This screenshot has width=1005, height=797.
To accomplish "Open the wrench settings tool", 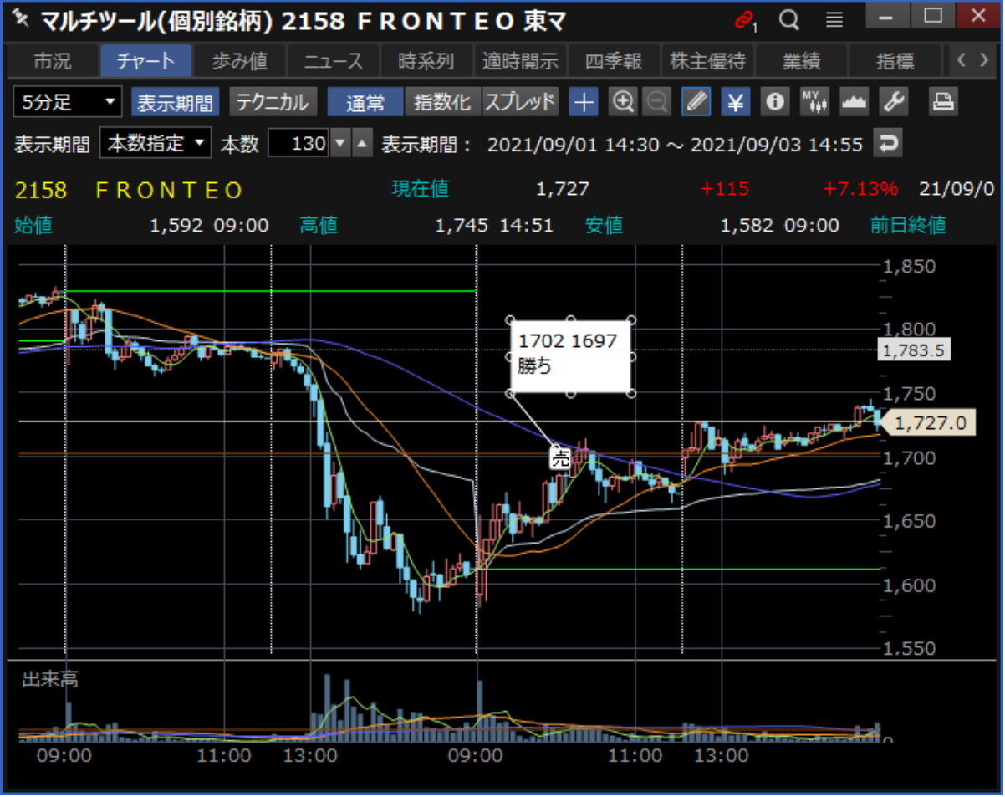I will [x=894, y=103].
